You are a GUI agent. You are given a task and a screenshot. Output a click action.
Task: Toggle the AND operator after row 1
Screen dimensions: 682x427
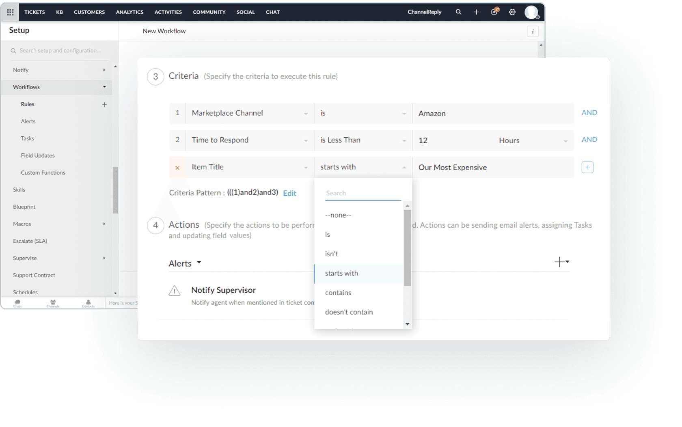coord(589,113)
